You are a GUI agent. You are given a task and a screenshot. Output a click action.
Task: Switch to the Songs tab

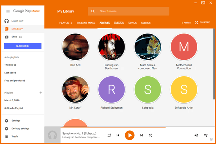click(x=132, y=23)
